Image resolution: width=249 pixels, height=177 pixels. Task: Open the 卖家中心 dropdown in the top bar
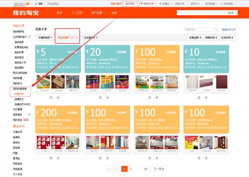(196, 3)
